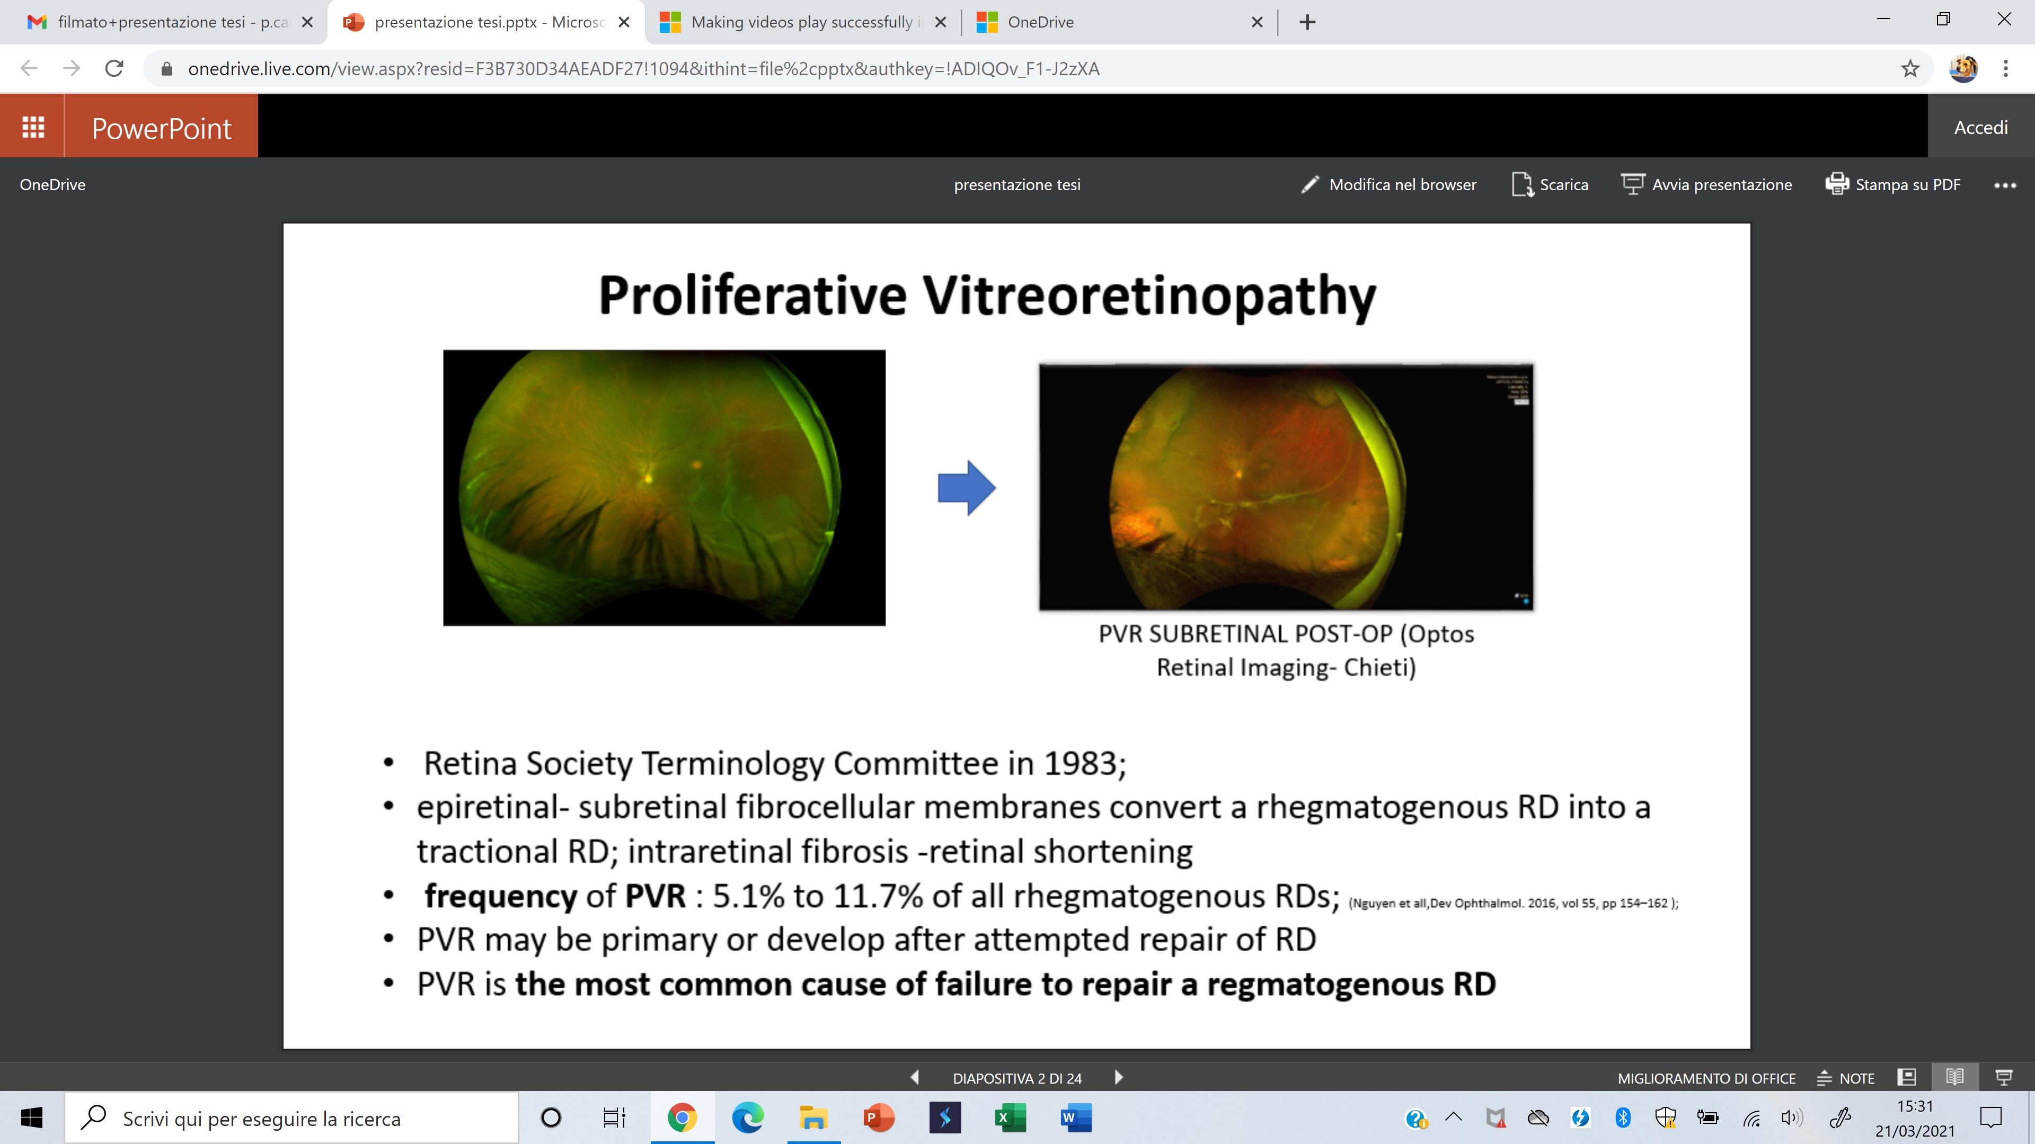This screenshot has width=2035, height=1144.
Task: Click the Accedi sign-in button
Action: tap(1980, 127)
